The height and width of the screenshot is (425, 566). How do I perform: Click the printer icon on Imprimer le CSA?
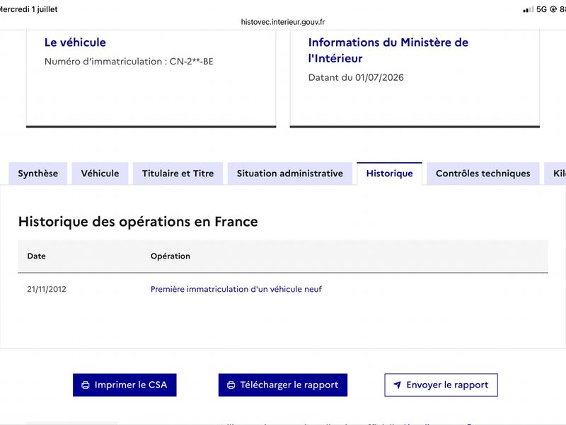click(86, 385)
